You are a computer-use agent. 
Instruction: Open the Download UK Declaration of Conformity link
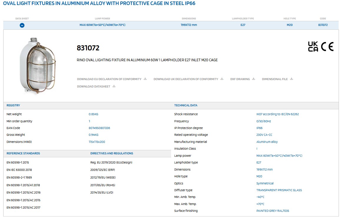(x=186, y=79)
